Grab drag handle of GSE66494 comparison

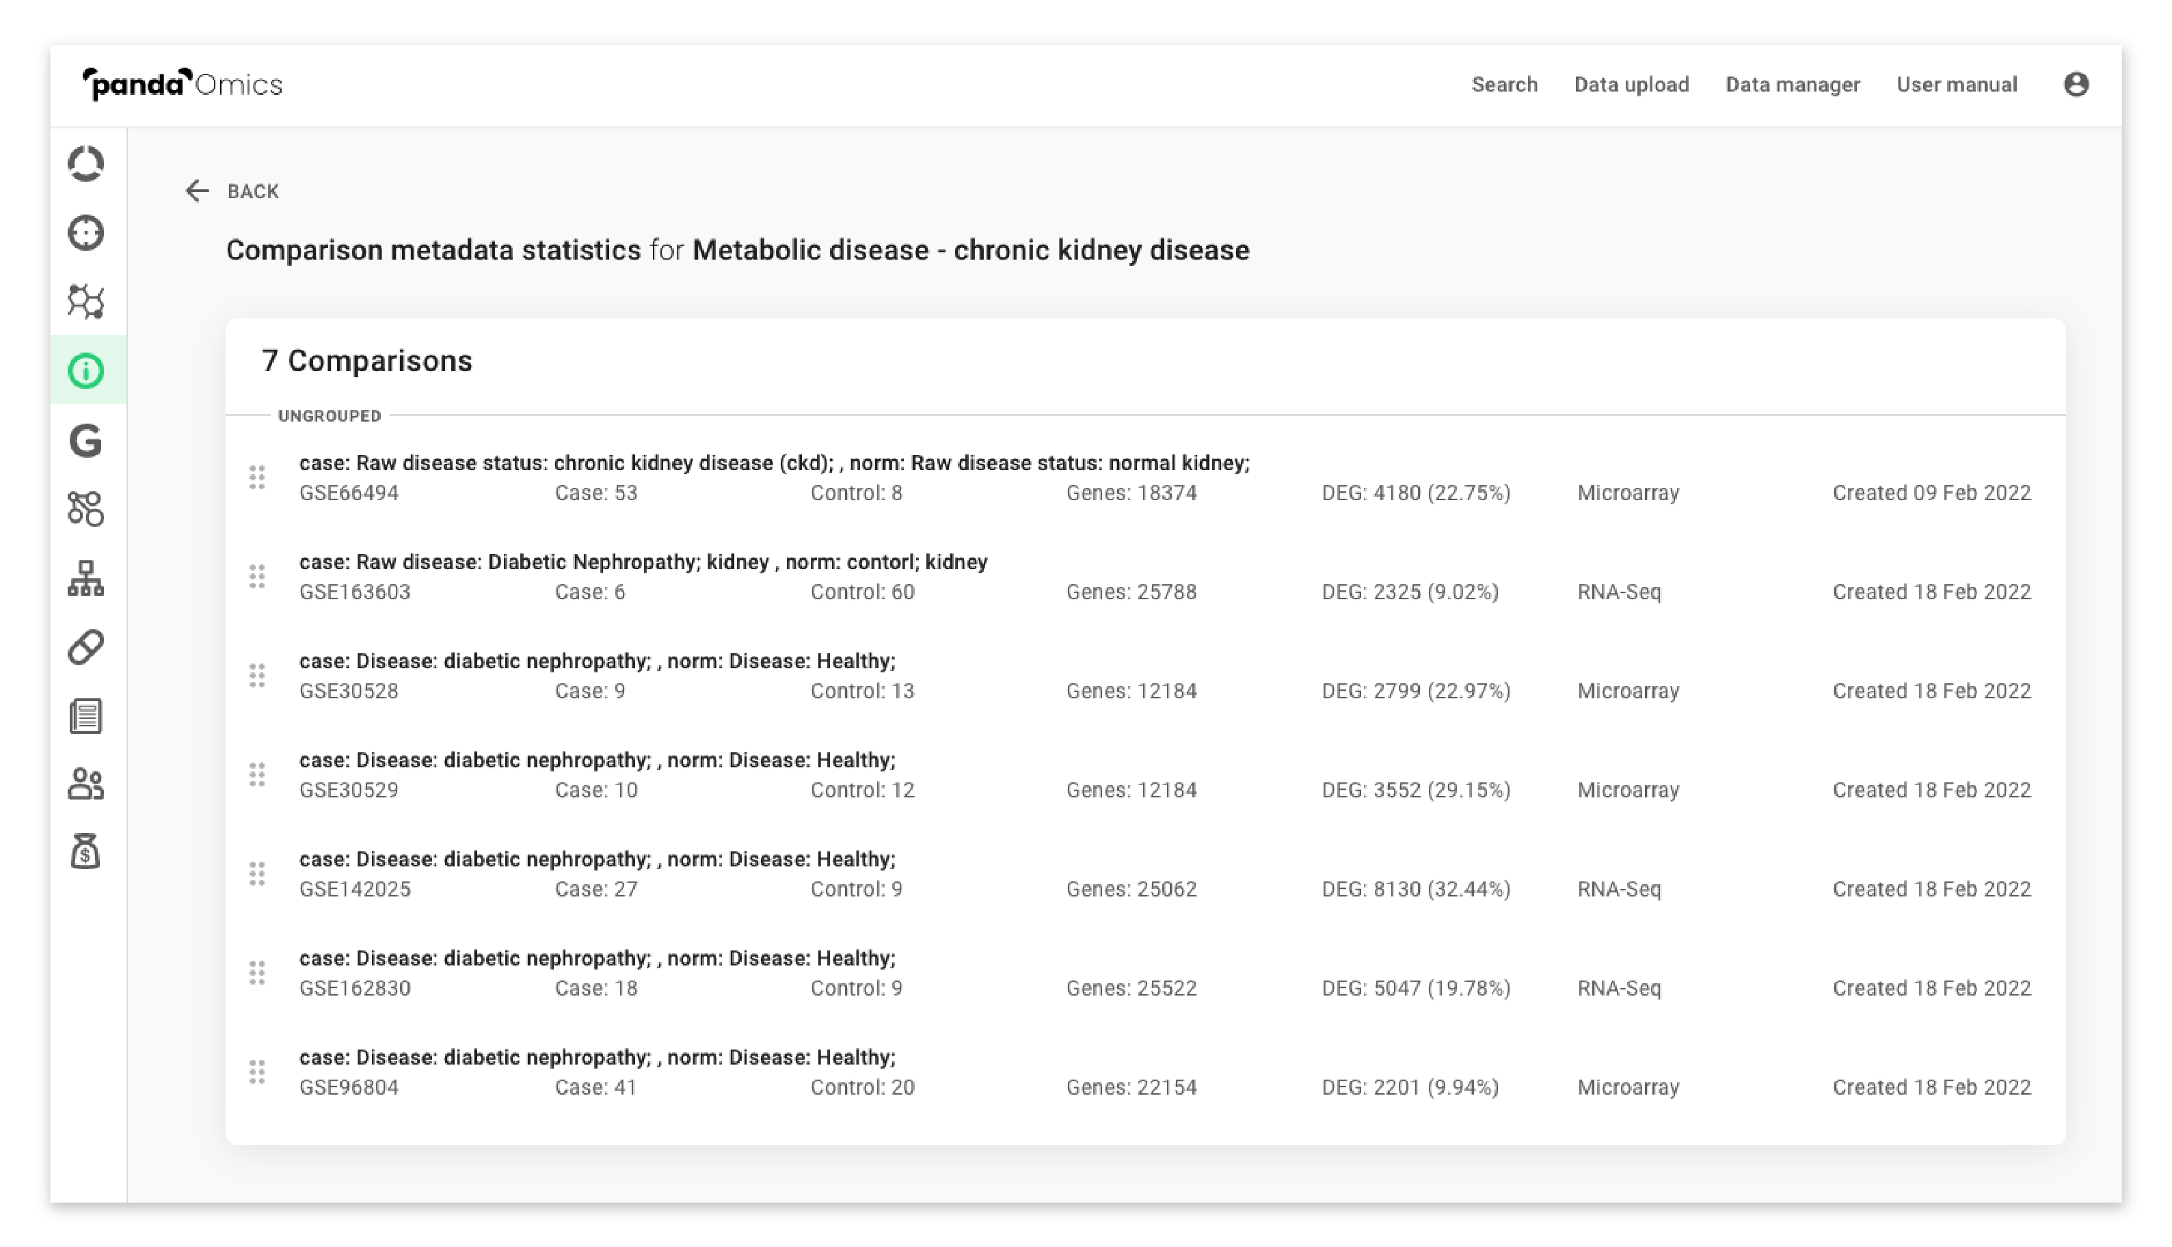(257, 477)
